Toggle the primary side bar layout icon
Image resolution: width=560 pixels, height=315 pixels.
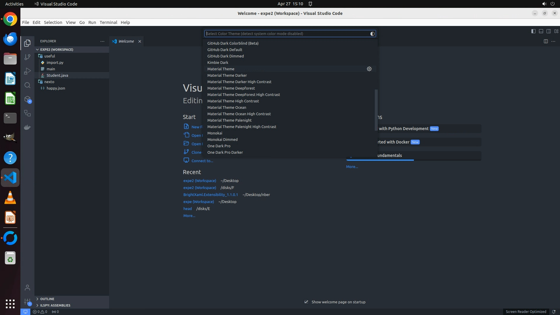tap(533, 31)
